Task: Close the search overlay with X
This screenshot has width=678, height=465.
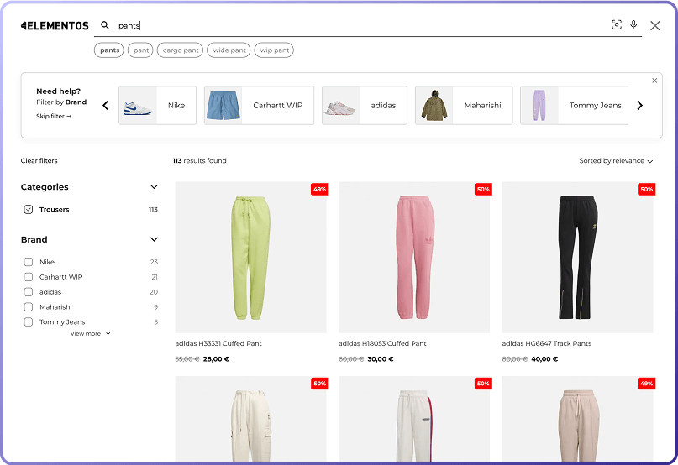Action: pos(655,26)
